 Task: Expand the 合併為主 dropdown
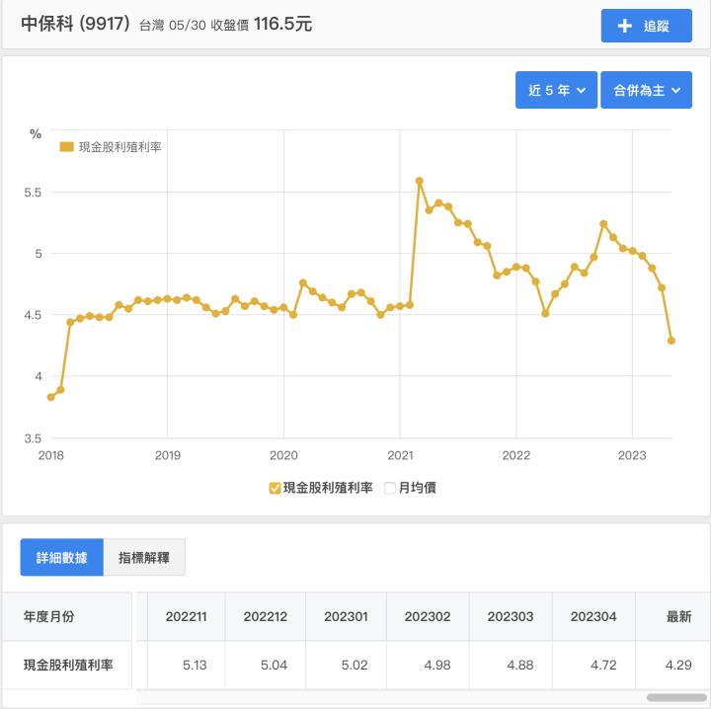646,90
